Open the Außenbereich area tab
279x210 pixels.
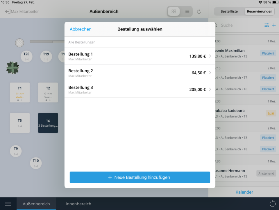click(x=36, y=204)
